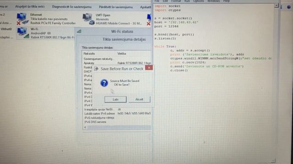Click the 'while True:' code line
Viewport: 293px width, 164px height.
(165, 46)
